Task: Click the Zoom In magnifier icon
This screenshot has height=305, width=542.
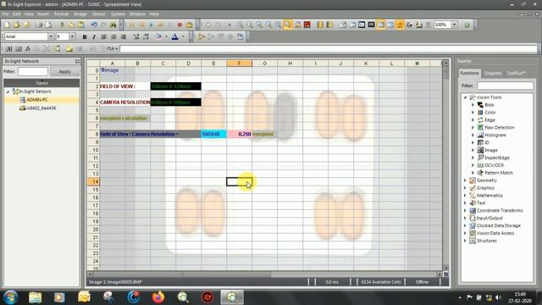Action: tap(240, 25)
